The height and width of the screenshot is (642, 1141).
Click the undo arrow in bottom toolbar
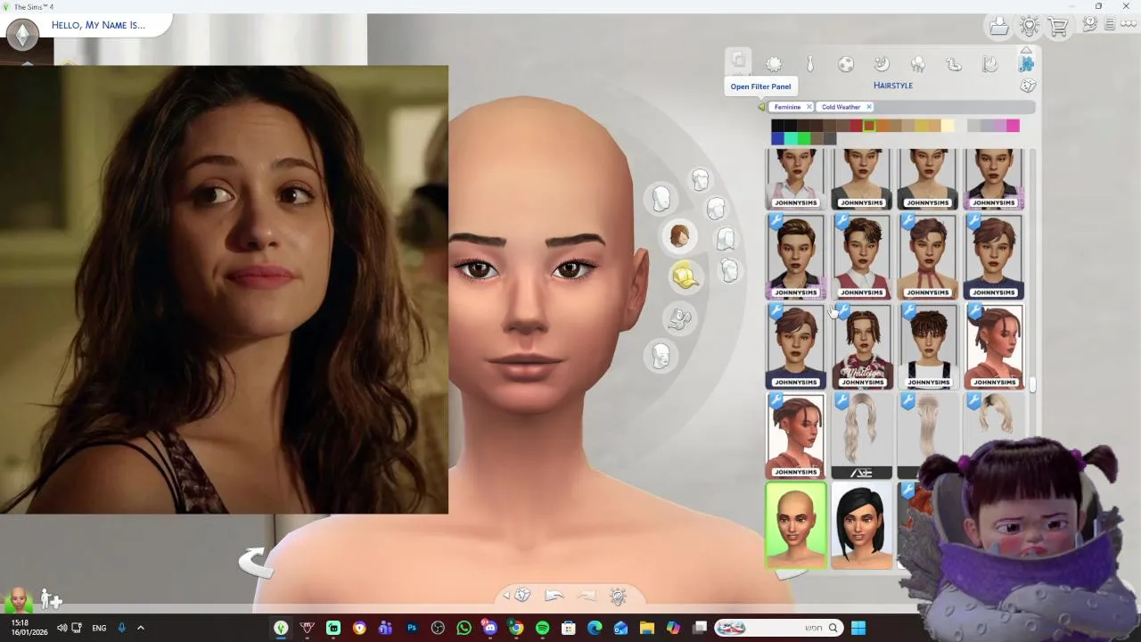pyautogui.click(x=554, y=596)
